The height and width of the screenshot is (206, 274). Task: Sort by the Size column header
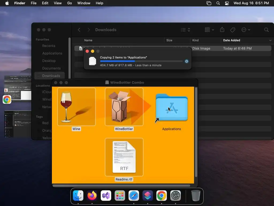169,40
